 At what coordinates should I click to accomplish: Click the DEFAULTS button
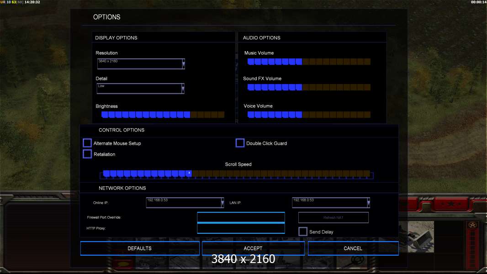tap(140, 248)
